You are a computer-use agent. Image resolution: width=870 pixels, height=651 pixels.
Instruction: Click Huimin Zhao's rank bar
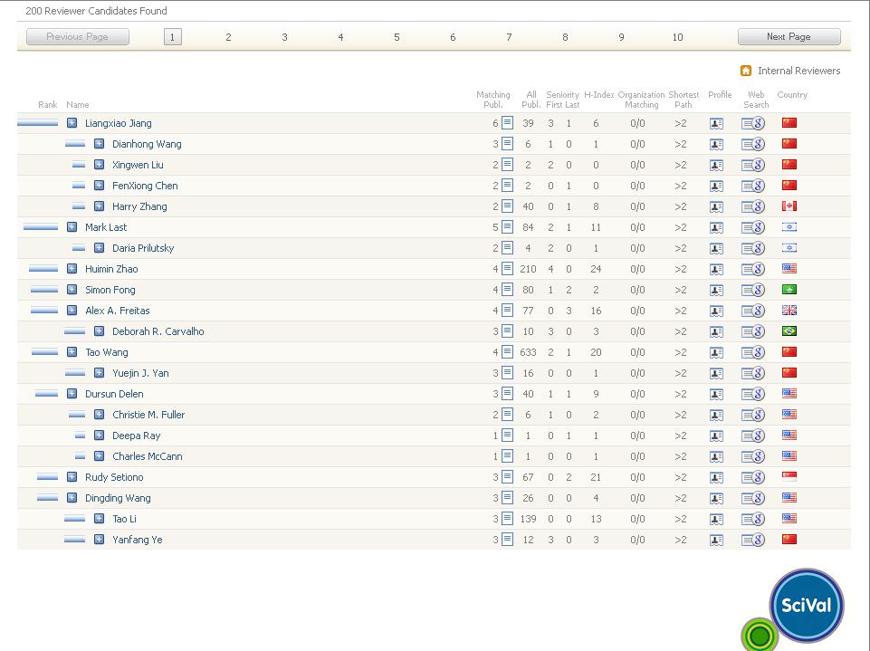tap(43, 269)
